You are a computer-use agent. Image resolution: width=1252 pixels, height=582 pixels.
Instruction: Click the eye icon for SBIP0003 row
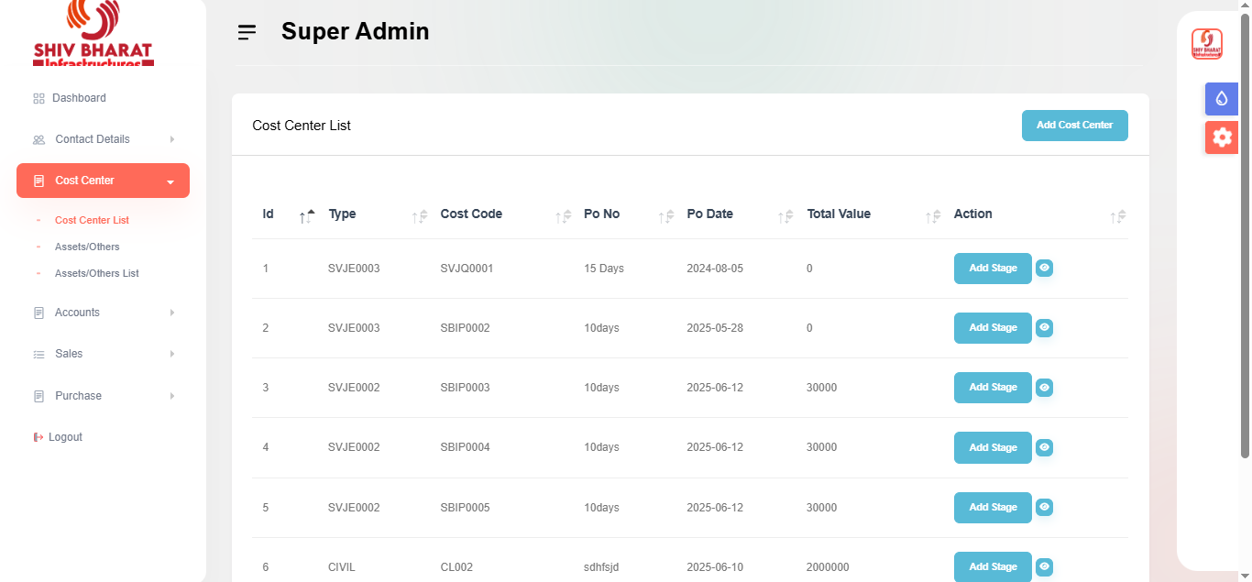click(x=1044, y=388)
